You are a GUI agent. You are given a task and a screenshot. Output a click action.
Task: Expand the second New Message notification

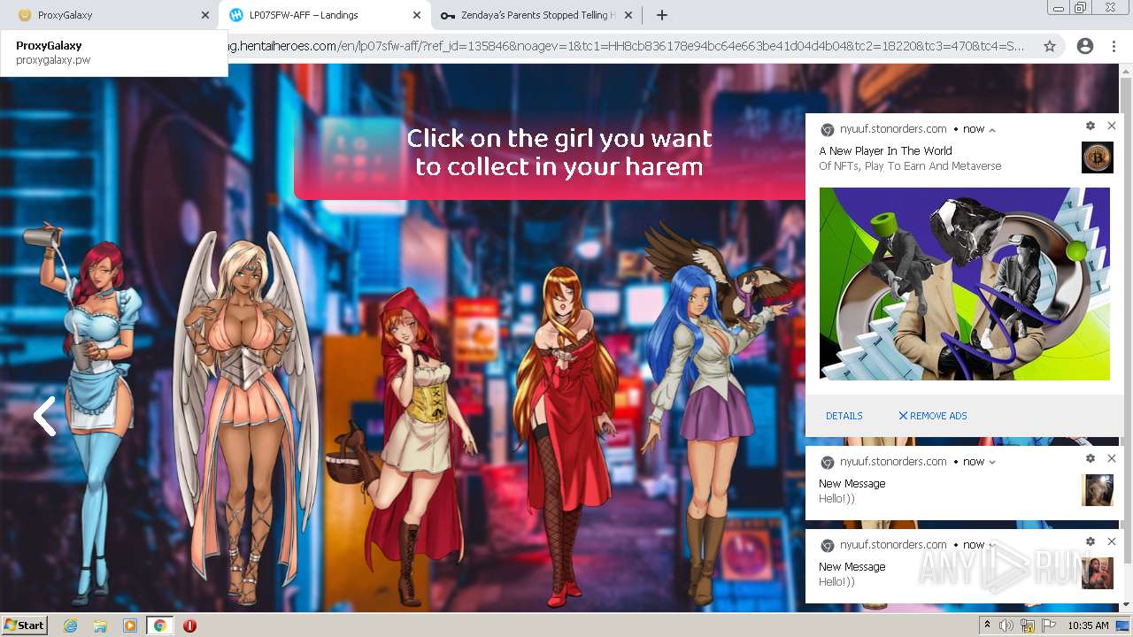(992, 545)
